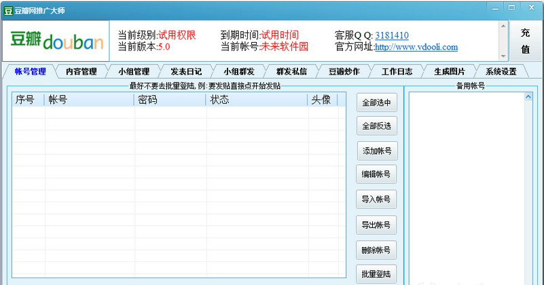This screenshot has height=285, width=544.
Task: Minimize the 豆瓣网推广大师 window
Action: (x=495, y=8)
